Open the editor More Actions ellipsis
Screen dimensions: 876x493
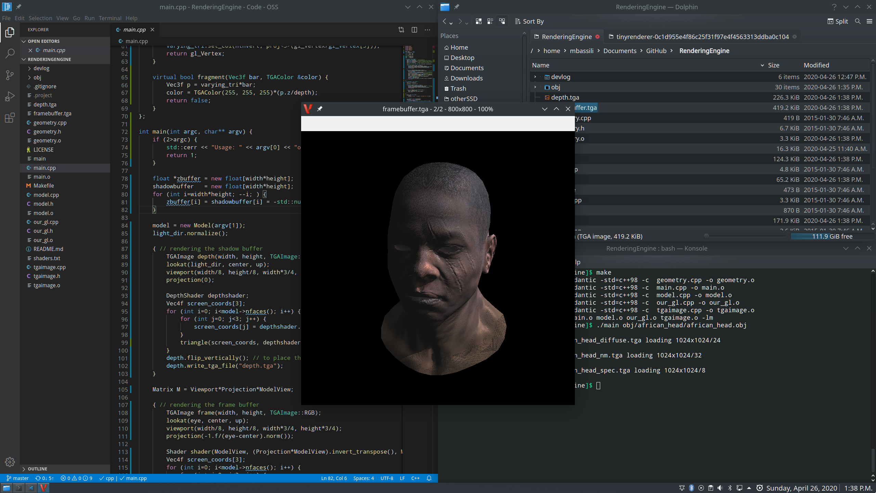click(427, 30)
